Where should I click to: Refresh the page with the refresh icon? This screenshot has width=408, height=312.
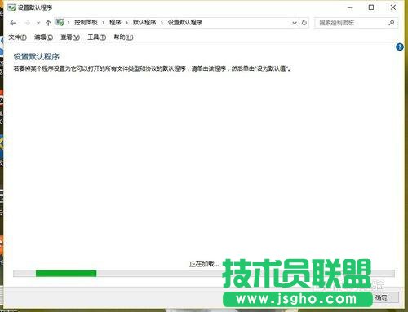[x=304, y=23]
